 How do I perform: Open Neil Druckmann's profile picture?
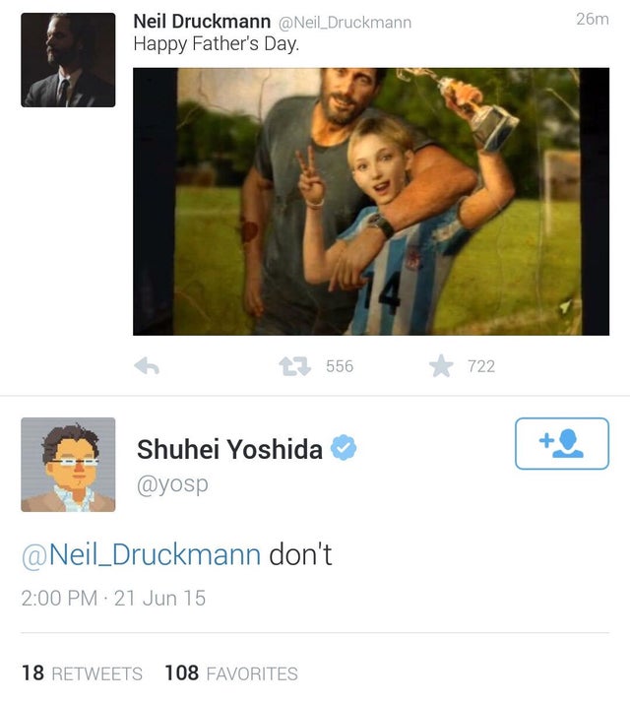point(68,60)
